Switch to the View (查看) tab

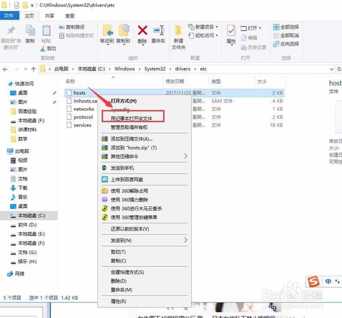70,16
